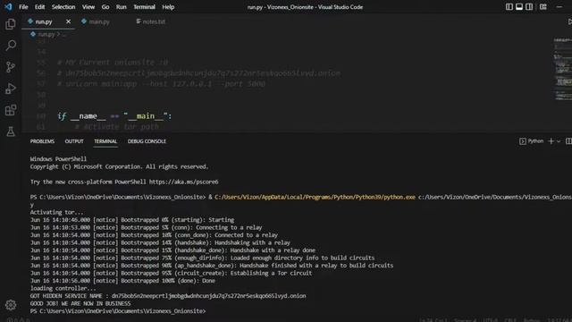The width and height of the screenshot is (572, 322).
Task: Open the Manage gear settings icon
Action: [x=11, y=305]
